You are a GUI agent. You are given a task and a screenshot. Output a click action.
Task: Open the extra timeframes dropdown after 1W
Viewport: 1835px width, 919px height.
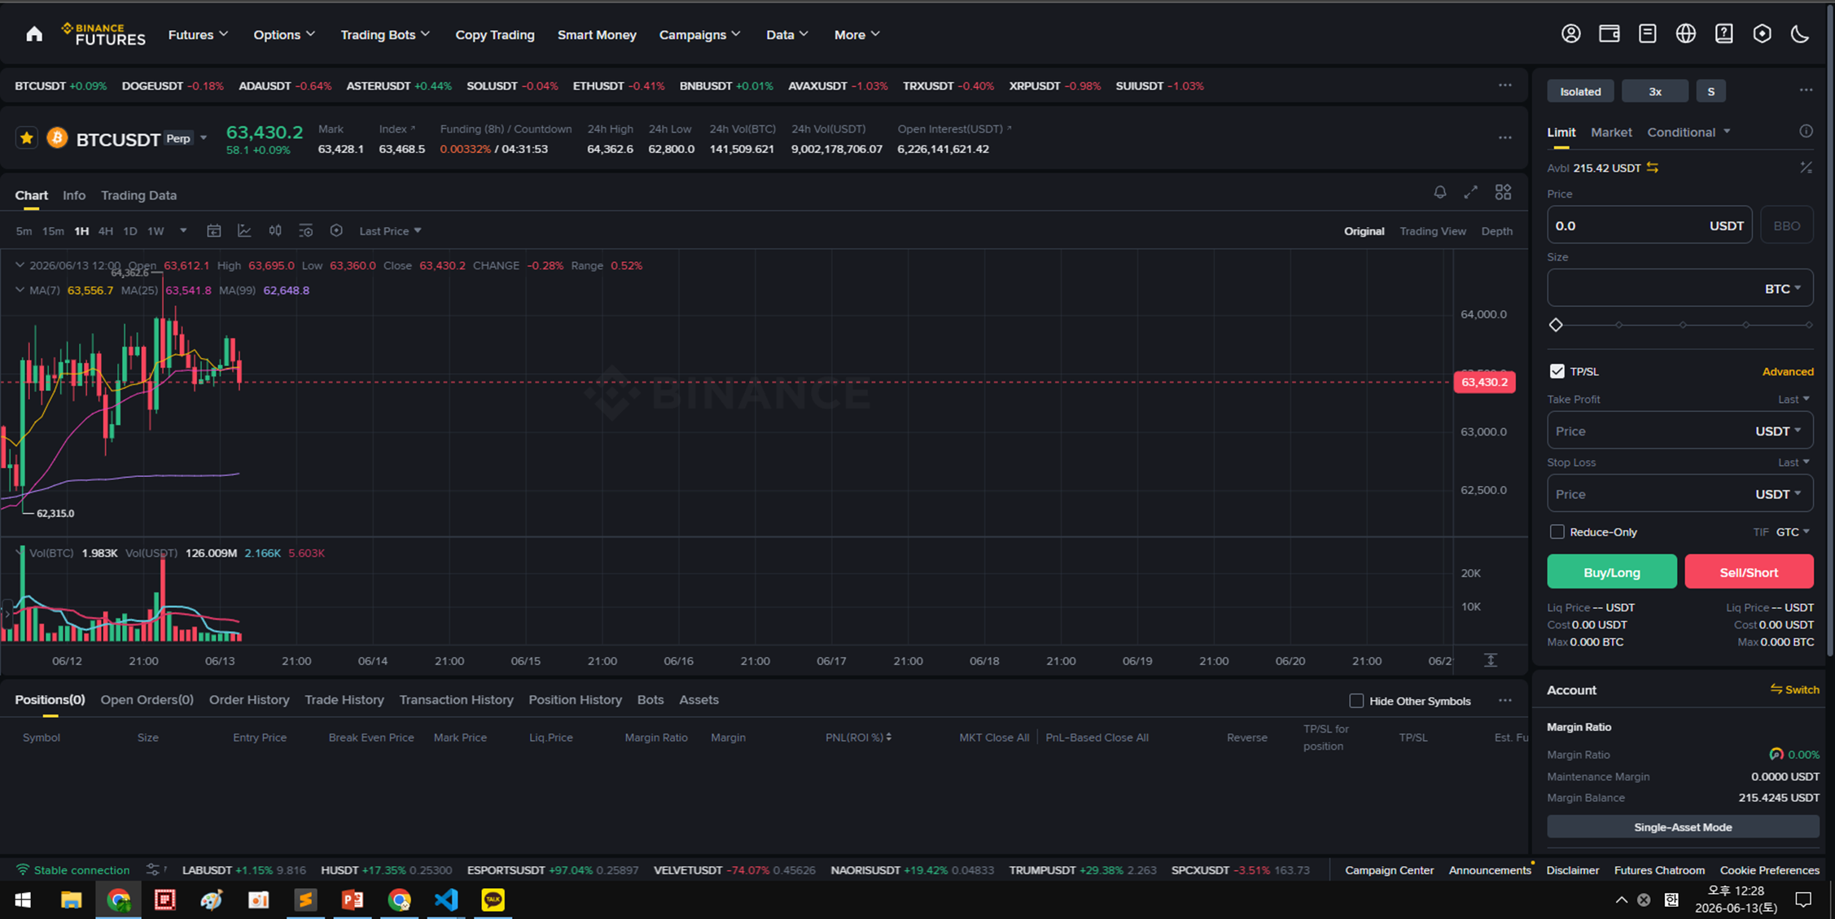tap(183, 231)
